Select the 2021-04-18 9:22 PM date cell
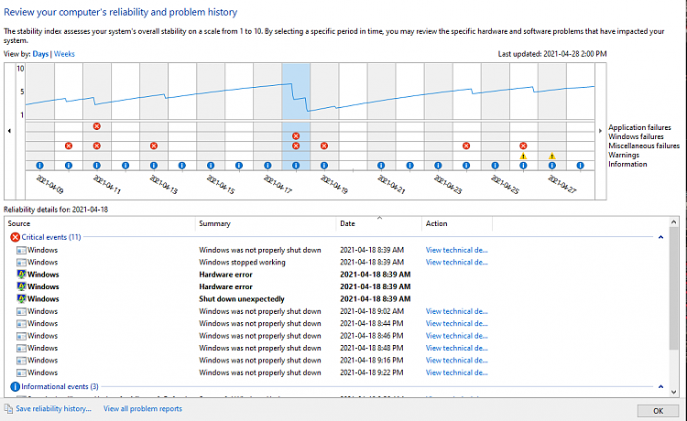Screen dimensions: 687x421 (372, 372)
